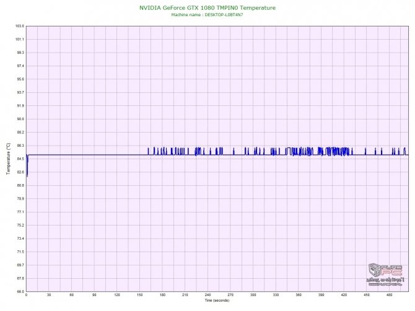Click the 84.5 temperature tick label
The image size is (415, 311).
20,159
